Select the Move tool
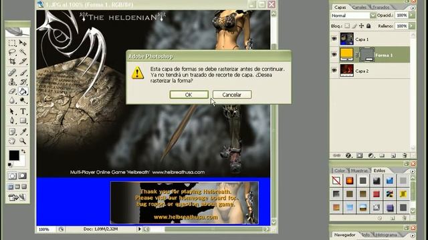 click(x=23, y=43)
